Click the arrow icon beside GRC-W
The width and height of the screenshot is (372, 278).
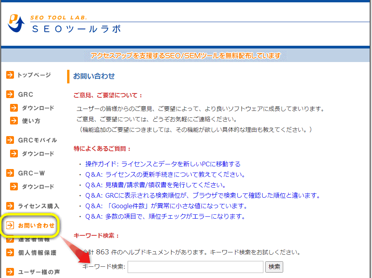(x=10, y=173)
